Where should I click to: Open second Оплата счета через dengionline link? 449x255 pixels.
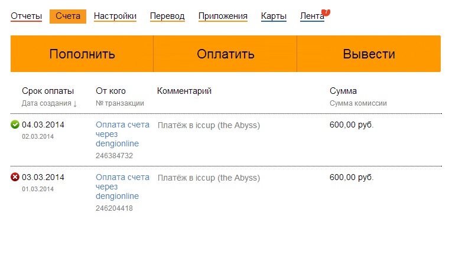point(122,187)
